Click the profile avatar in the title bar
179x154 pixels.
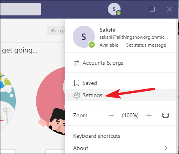tap(114, 9)
